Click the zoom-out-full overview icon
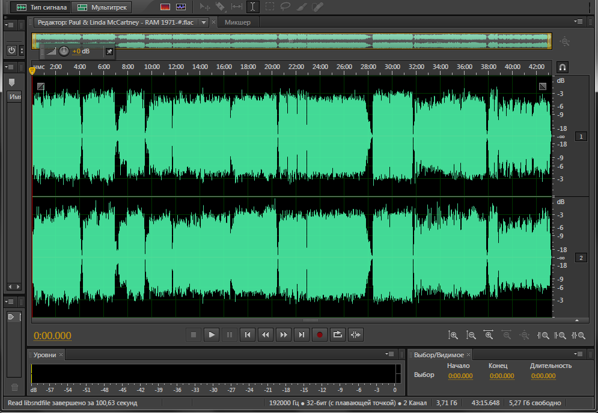598x413 pixels. 565,41
